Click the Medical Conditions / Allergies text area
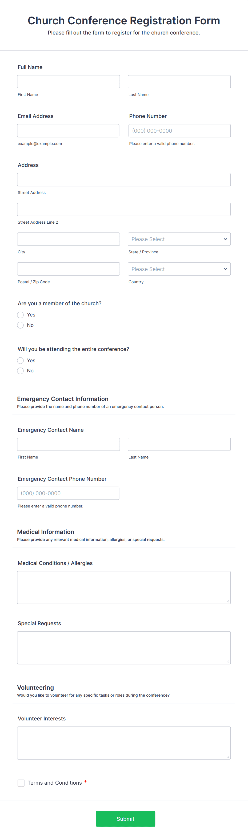248x840 pixels. point(124,587)
